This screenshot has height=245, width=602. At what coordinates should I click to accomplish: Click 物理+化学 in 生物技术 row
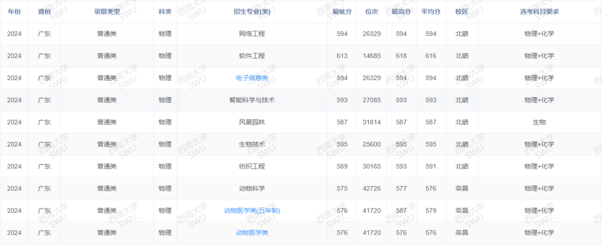(x=540, y=144)
